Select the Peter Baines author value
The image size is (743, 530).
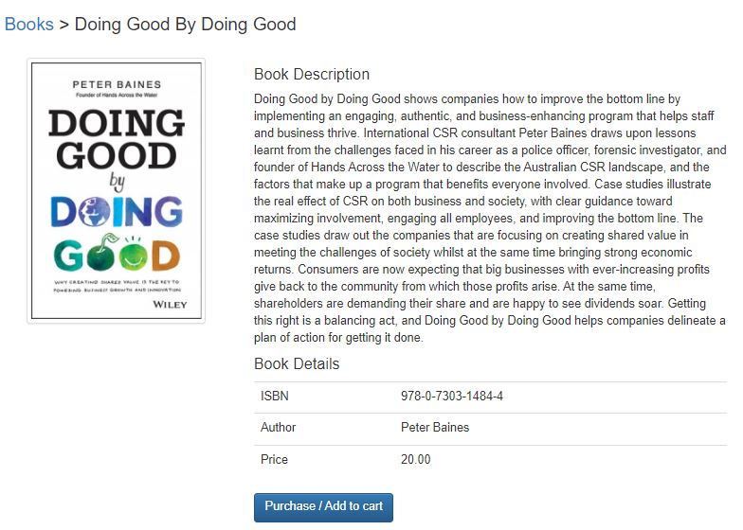point(435,428)
